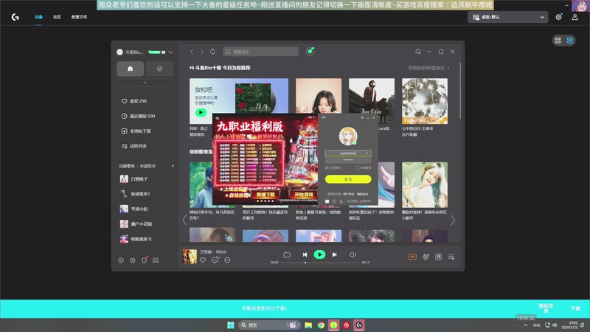Expand the 桌面: 默认 profile dropdown
The height and width of the screenshot is (332, 590).
point(507,17)
